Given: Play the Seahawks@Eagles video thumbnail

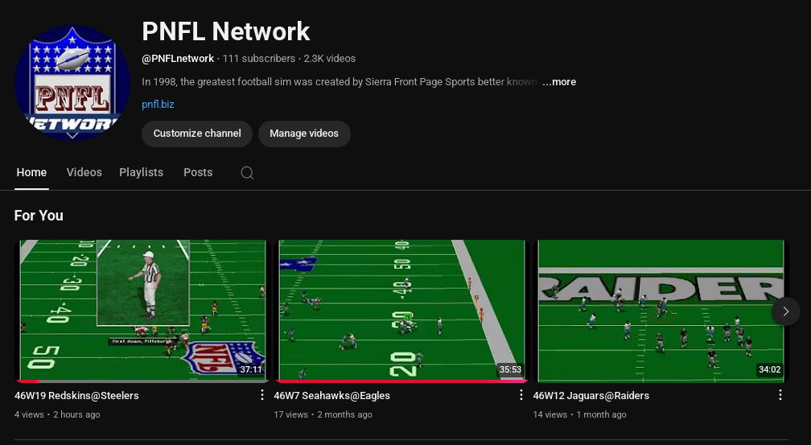Looking at the screenshot, I should pos(402,311).
